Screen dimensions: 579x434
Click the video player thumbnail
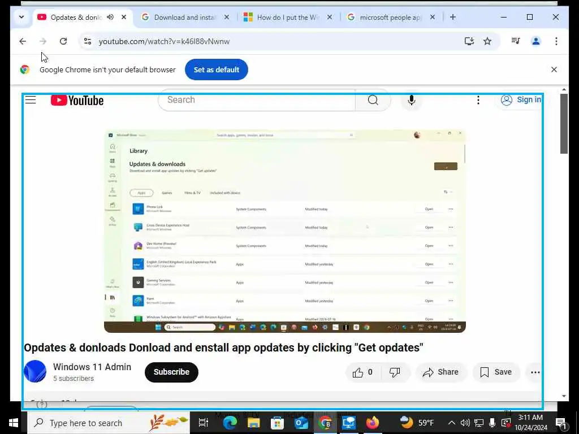(x=285, y=231)
